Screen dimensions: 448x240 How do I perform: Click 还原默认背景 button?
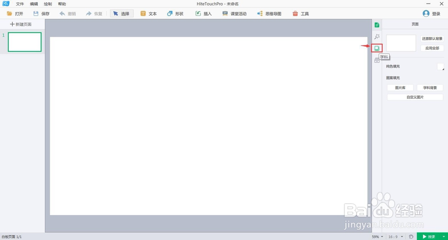432,38
